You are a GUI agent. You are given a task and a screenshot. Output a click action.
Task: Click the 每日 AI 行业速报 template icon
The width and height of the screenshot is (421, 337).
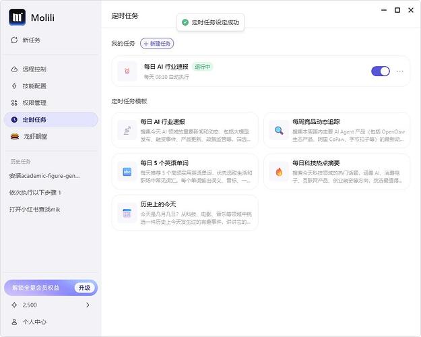[127, 130]
